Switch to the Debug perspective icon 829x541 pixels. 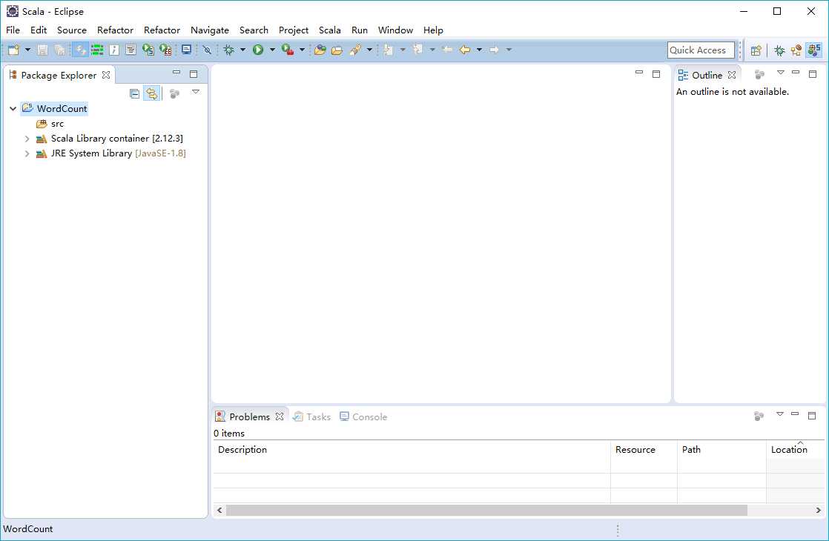[x=779, y=50]
